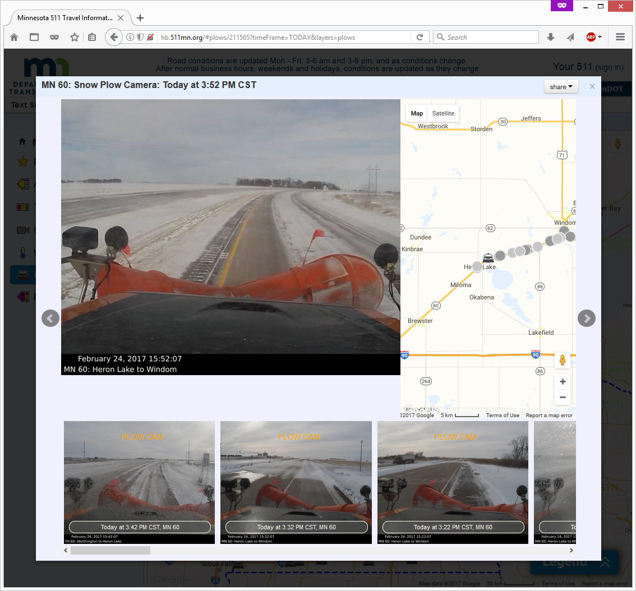636x591 pixels.
Task: Switch mini map to Map view
Action: pos(417,114)
